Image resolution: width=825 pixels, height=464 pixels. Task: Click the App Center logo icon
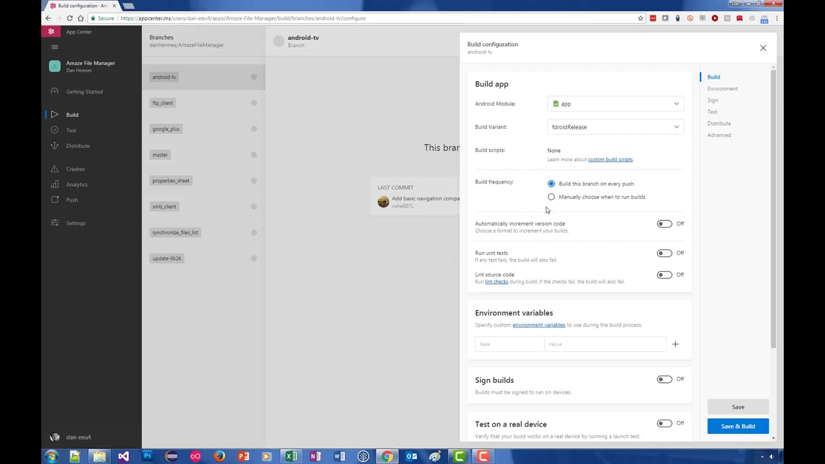pos(51,32)
